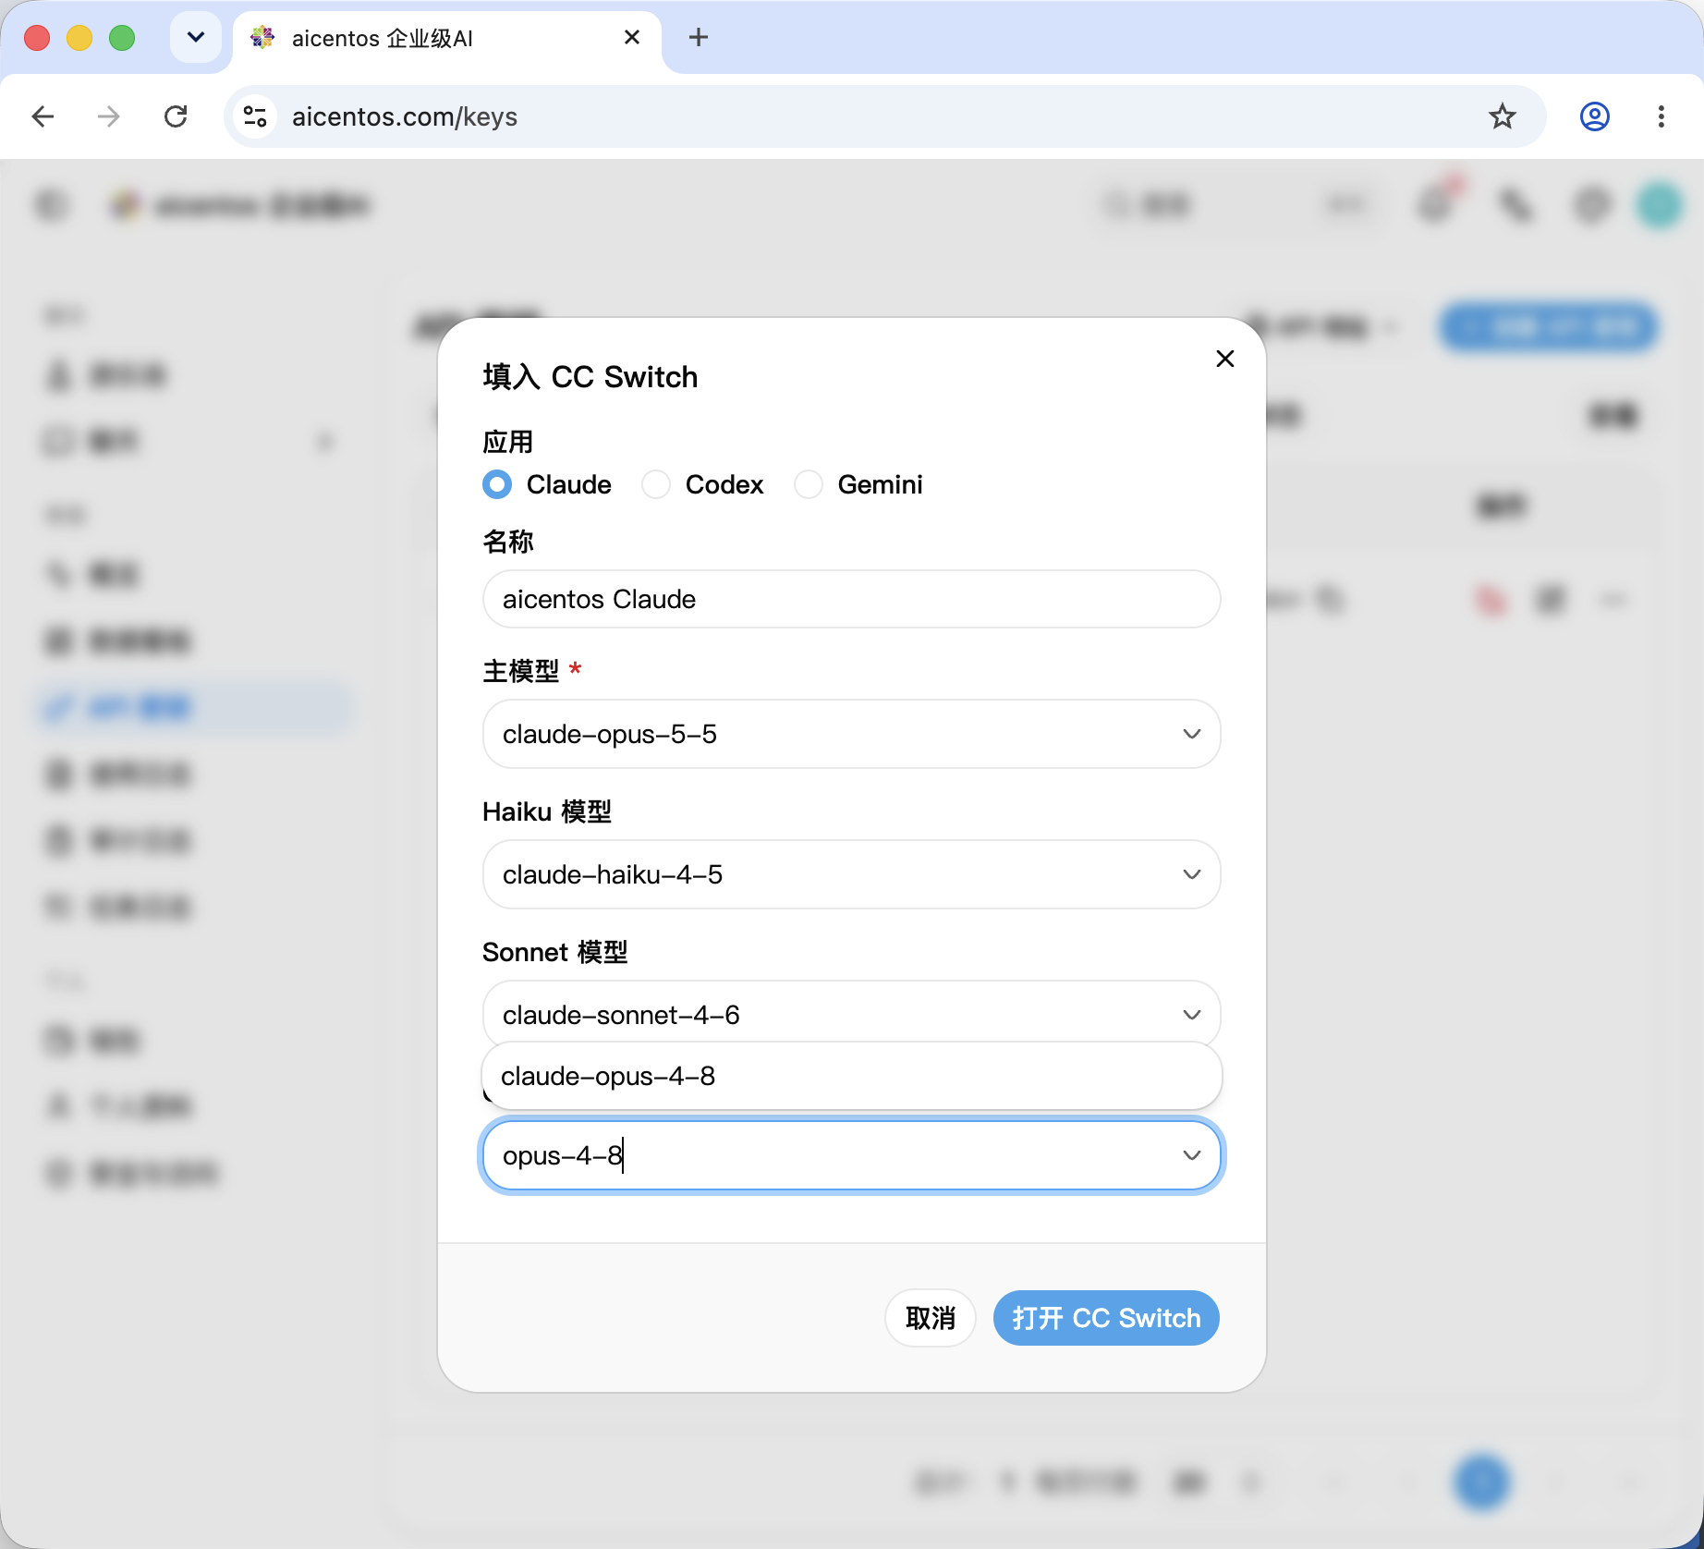Image resolution: width=1704 pixels, height=1549 pixels.
Task: Go back in browser history
Action: pos(43,116)
